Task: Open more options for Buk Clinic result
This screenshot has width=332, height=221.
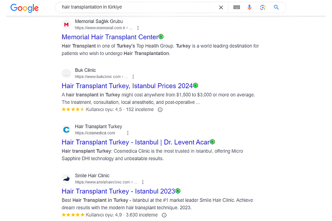Action: [133, 77]
